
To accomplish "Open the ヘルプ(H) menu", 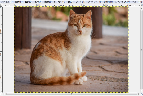I will pyautogui.click(x=137, y=2).
